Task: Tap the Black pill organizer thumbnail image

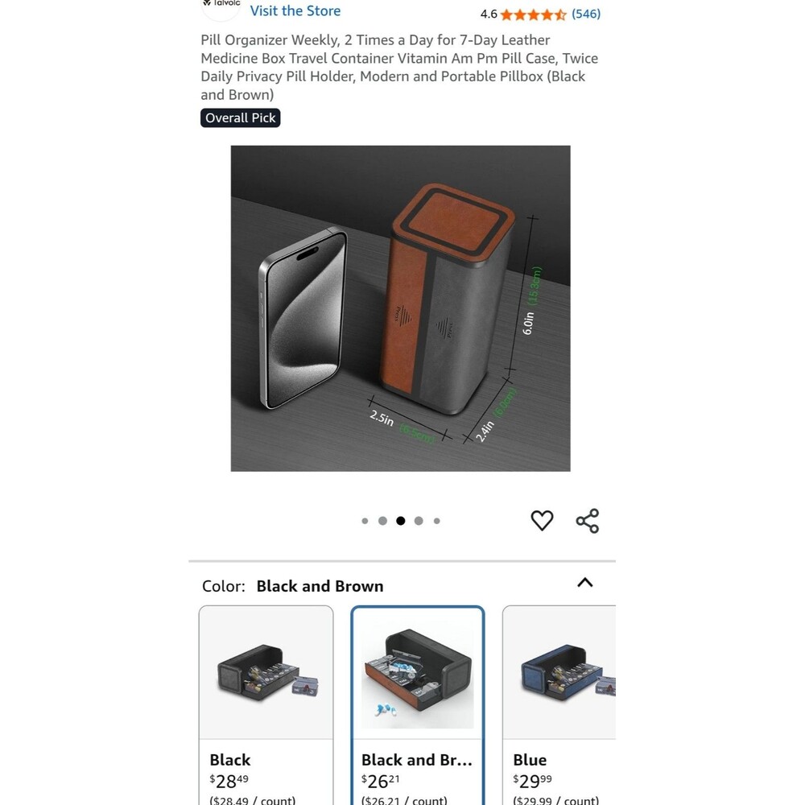Action: [x=266, y=672]
